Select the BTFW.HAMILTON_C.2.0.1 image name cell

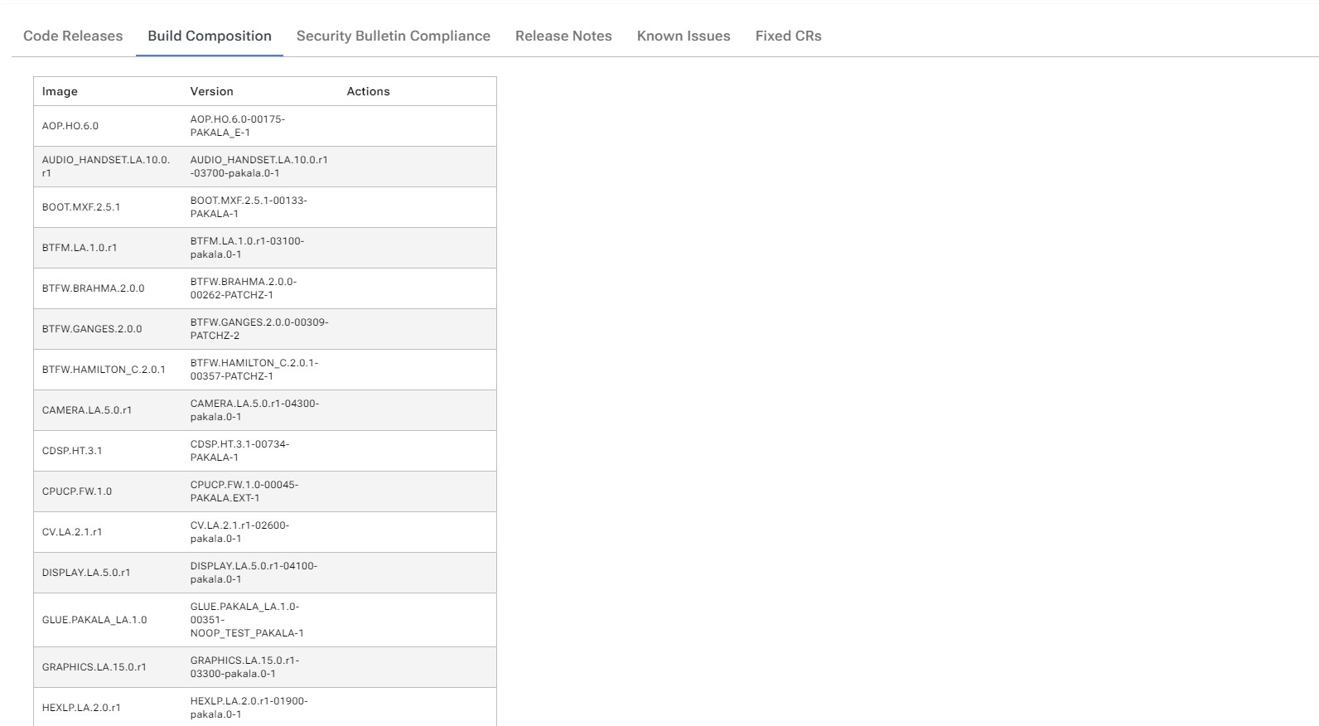(x=104, y=370)
